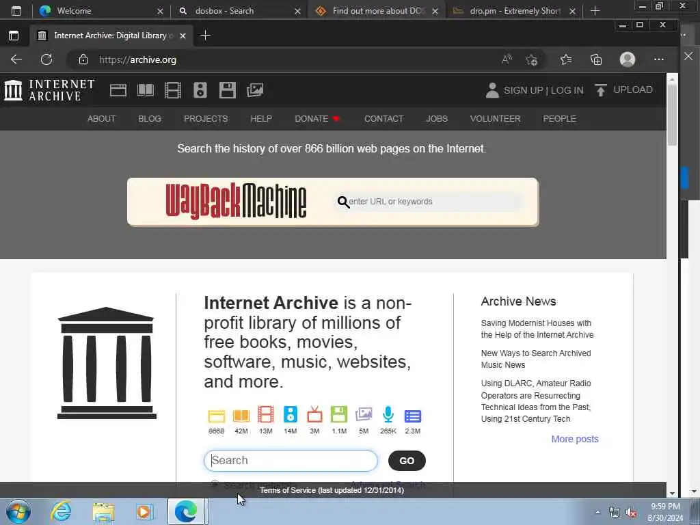Open Windows Explorer folder in taskbar
700x525 pixels.
103,511
